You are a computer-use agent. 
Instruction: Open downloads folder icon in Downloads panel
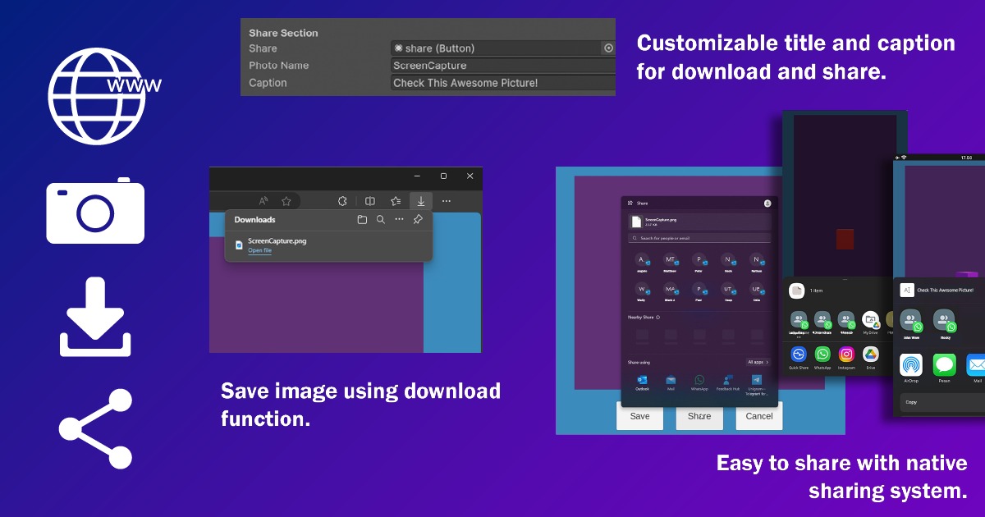362,220
